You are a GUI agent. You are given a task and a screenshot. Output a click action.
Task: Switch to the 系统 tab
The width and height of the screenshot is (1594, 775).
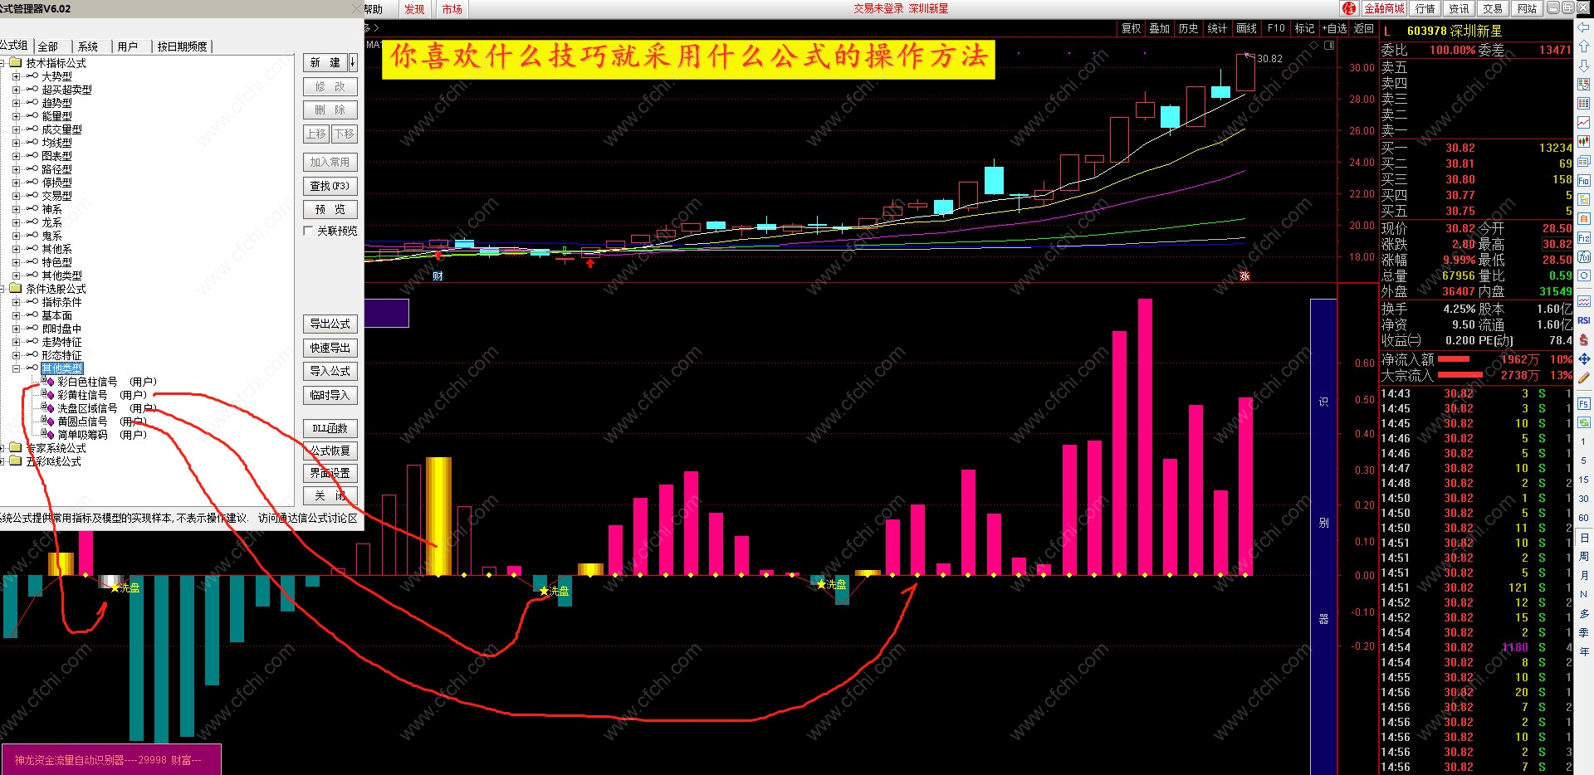tap(88, 46)
